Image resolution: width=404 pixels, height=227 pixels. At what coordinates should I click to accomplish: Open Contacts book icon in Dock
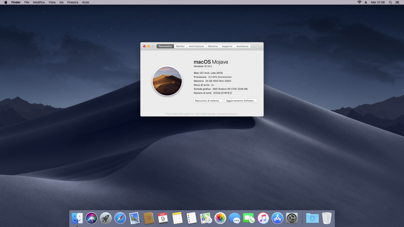tap(149, 218)
